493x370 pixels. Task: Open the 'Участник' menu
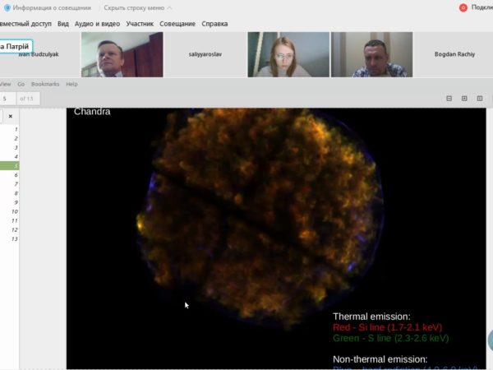click(140, 24)
